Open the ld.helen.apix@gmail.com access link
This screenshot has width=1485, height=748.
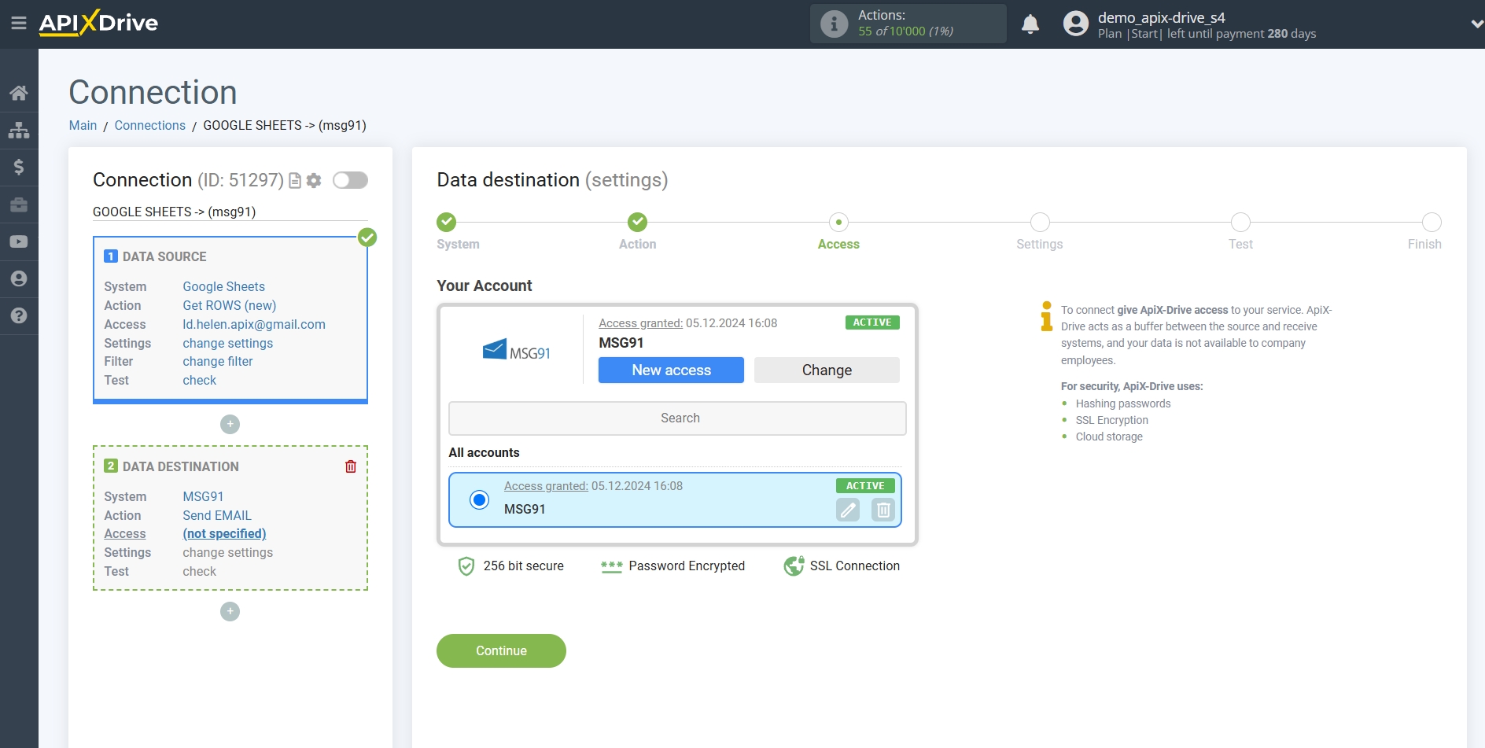coord(254,324)
